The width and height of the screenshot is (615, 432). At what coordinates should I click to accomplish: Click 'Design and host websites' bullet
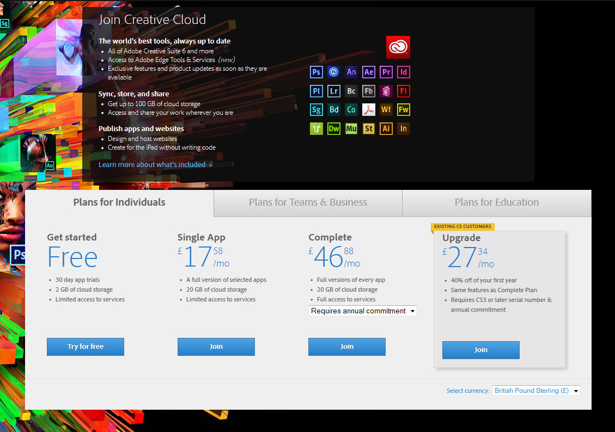pyautogui.click(x=142, y=139)
